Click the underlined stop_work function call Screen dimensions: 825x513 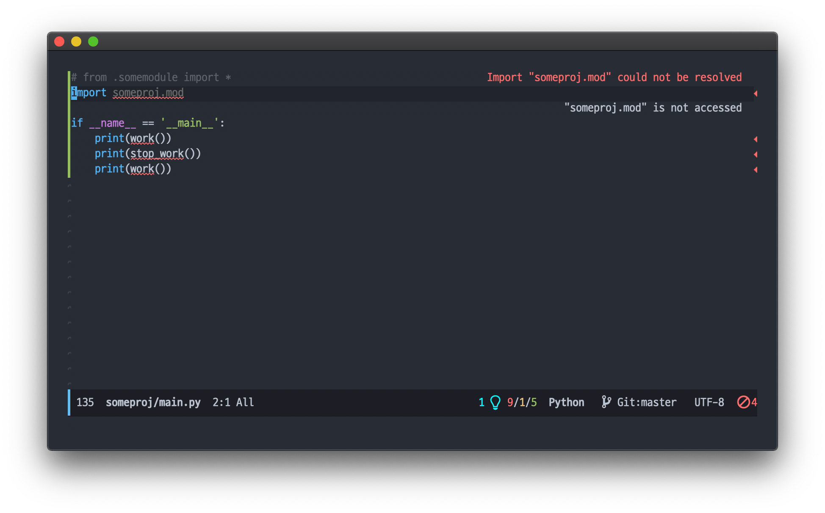point(157,154)
